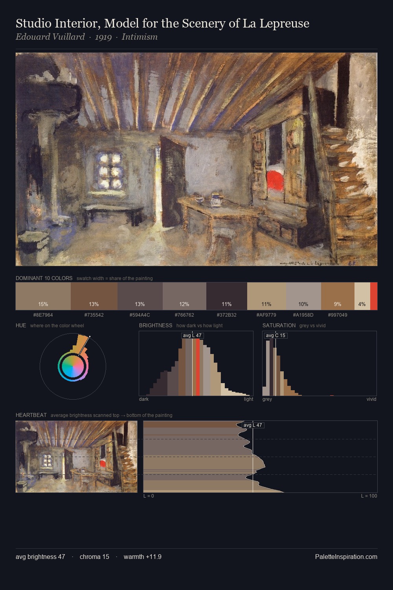Visit the PaletteInspiration.com link
The image size is (393, 590).
coord(346,557)
